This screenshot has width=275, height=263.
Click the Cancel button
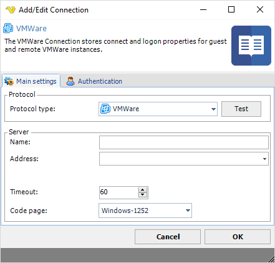click(168, 237)
